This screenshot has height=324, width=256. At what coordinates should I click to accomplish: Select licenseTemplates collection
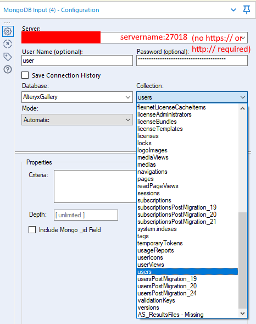click(187, 129)
